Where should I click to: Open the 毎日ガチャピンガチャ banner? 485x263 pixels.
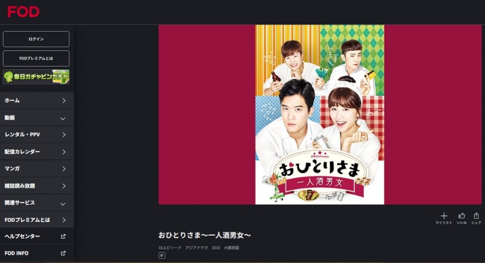point(36,77)
